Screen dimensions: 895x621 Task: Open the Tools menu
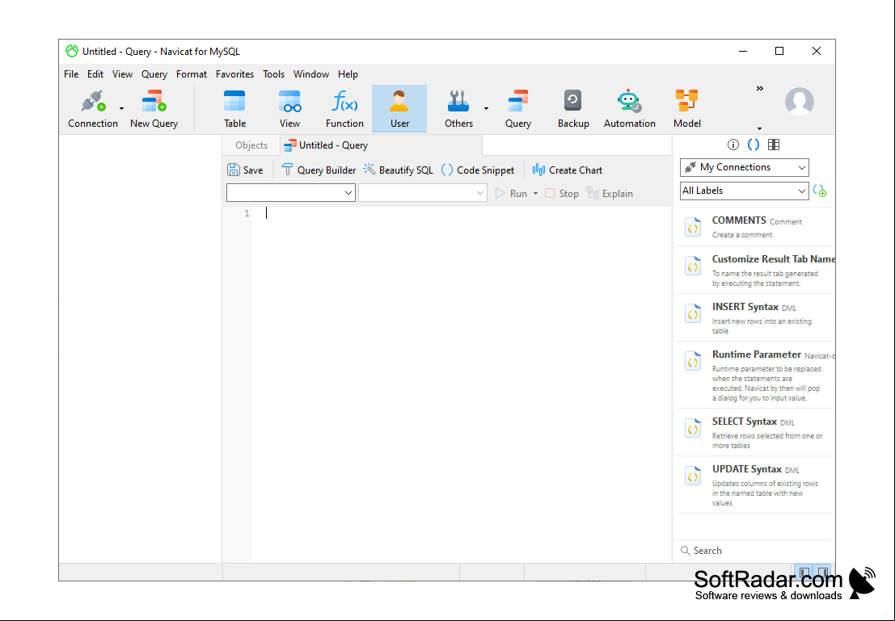(x=273, y=74)
